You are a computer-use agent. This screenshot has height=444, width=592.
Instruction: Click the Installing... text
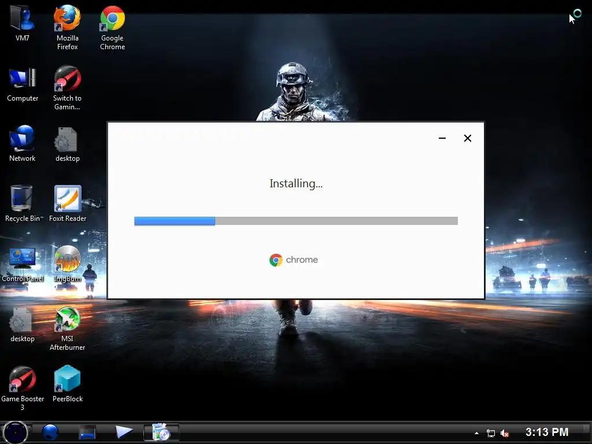click(296, 183)
